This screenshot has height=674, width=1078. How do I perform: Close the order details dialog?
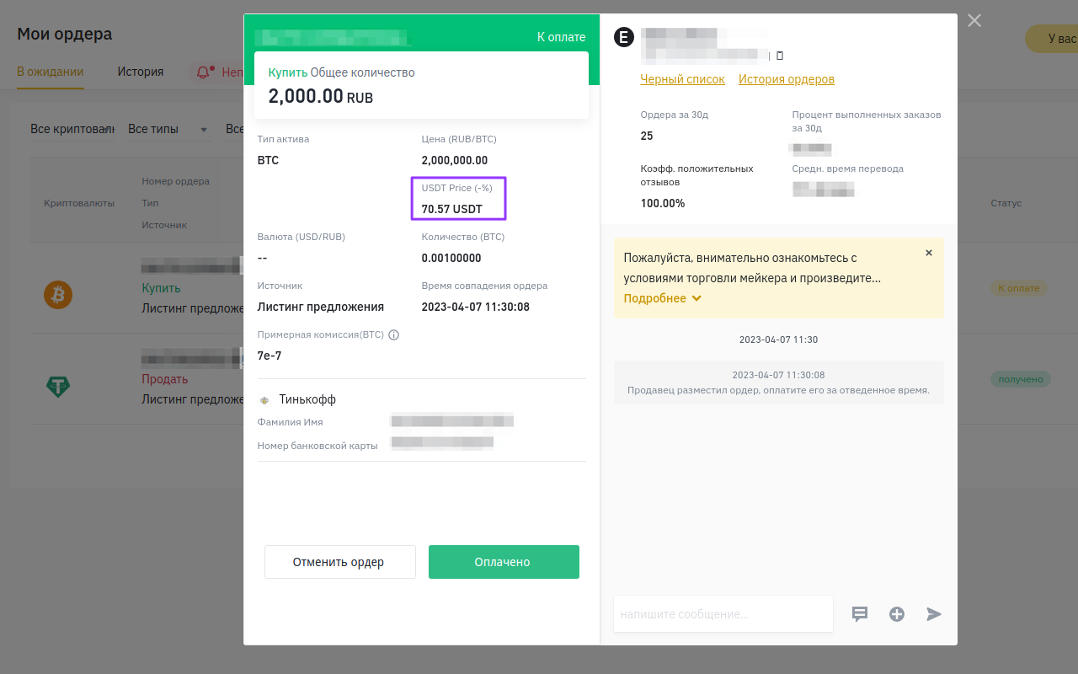[x=974, y=21]
